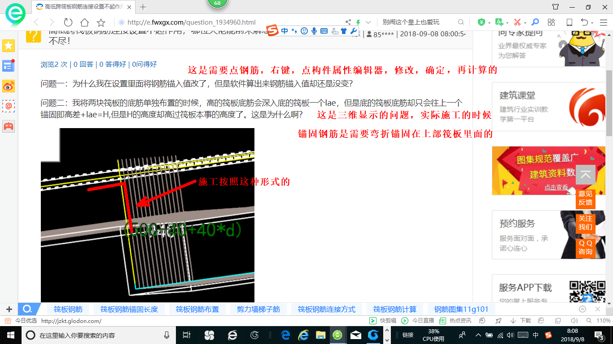The width and height of the screenshot is (613, 344).
Task: Click the address bar URL field
Action: [x=229, y=22]
